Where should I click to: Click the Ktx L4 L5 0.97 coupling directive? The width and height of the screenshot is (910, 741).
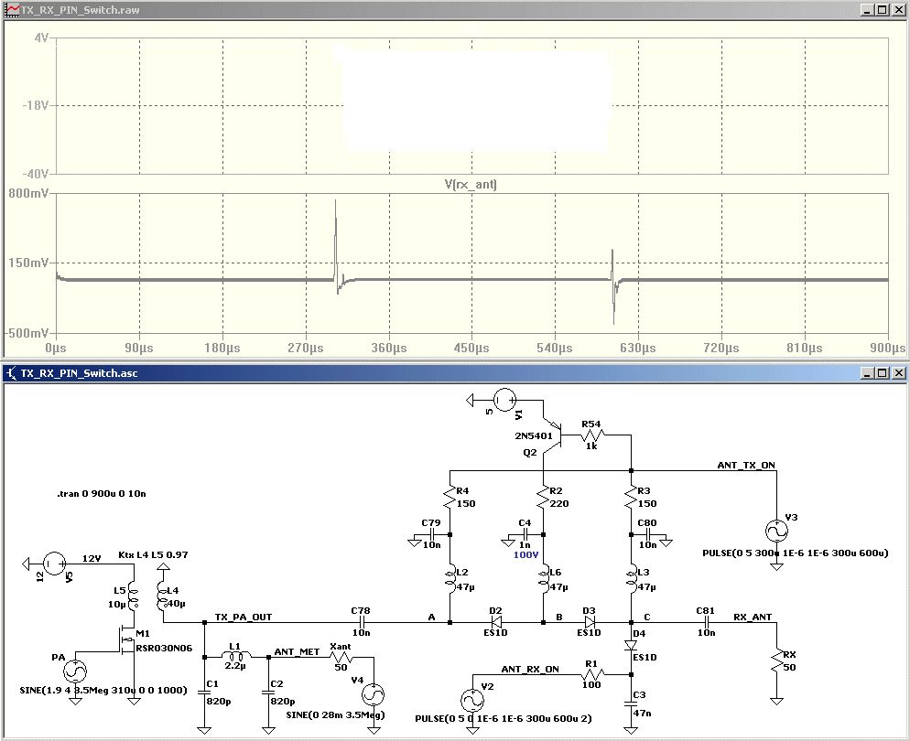[x=154, y=555]
